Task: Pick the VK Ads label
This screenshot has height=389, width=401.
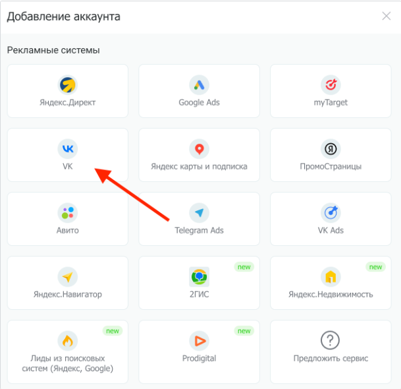Action: 331,231
